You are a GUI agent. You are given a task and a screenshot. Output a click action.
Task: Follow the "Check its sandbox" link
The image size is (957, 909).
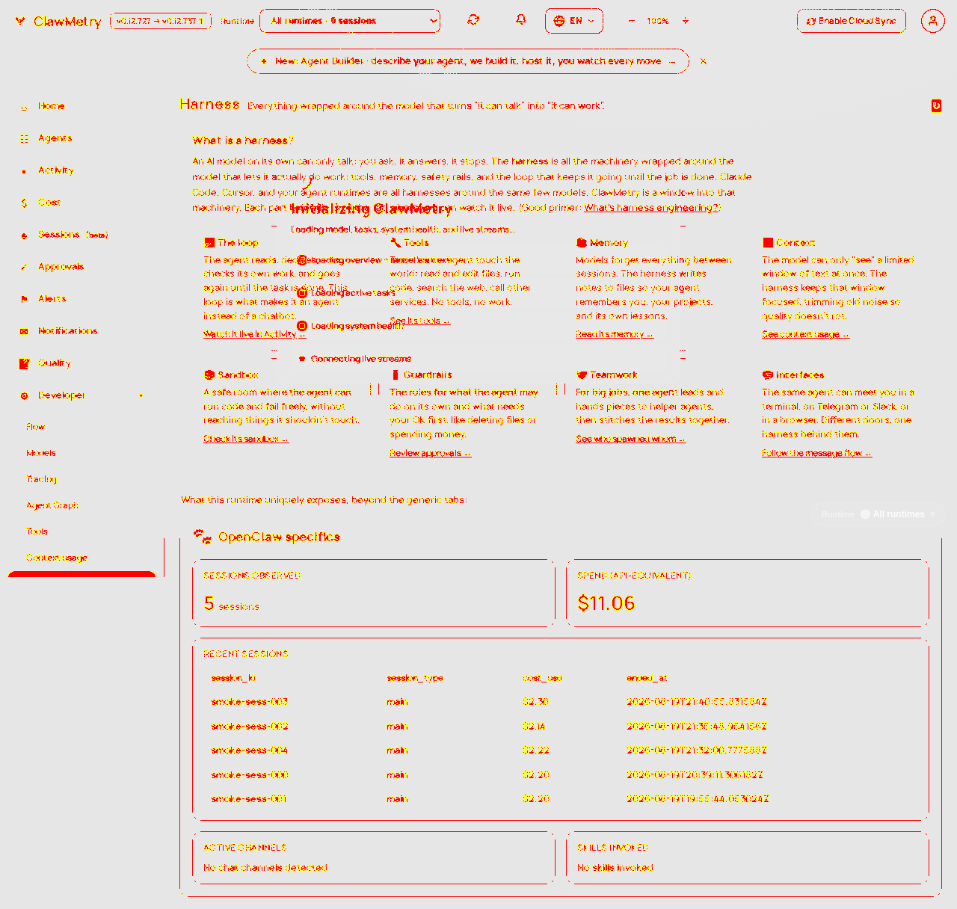point(245,439)
